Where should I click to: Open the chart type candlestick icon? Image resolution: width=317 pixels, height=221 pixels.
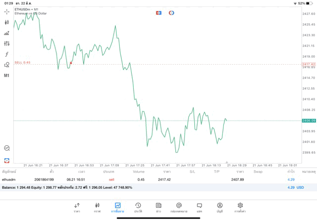(7, 22)
